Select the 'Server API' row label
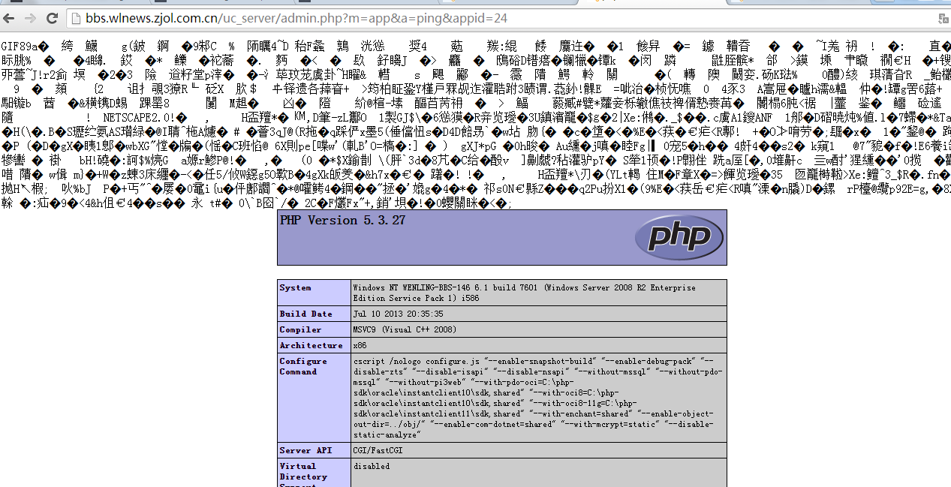 pyautogui.click(x=314, y=450)
